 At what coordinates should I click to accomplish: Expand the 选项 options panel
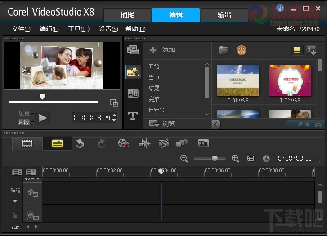(309, 124)
